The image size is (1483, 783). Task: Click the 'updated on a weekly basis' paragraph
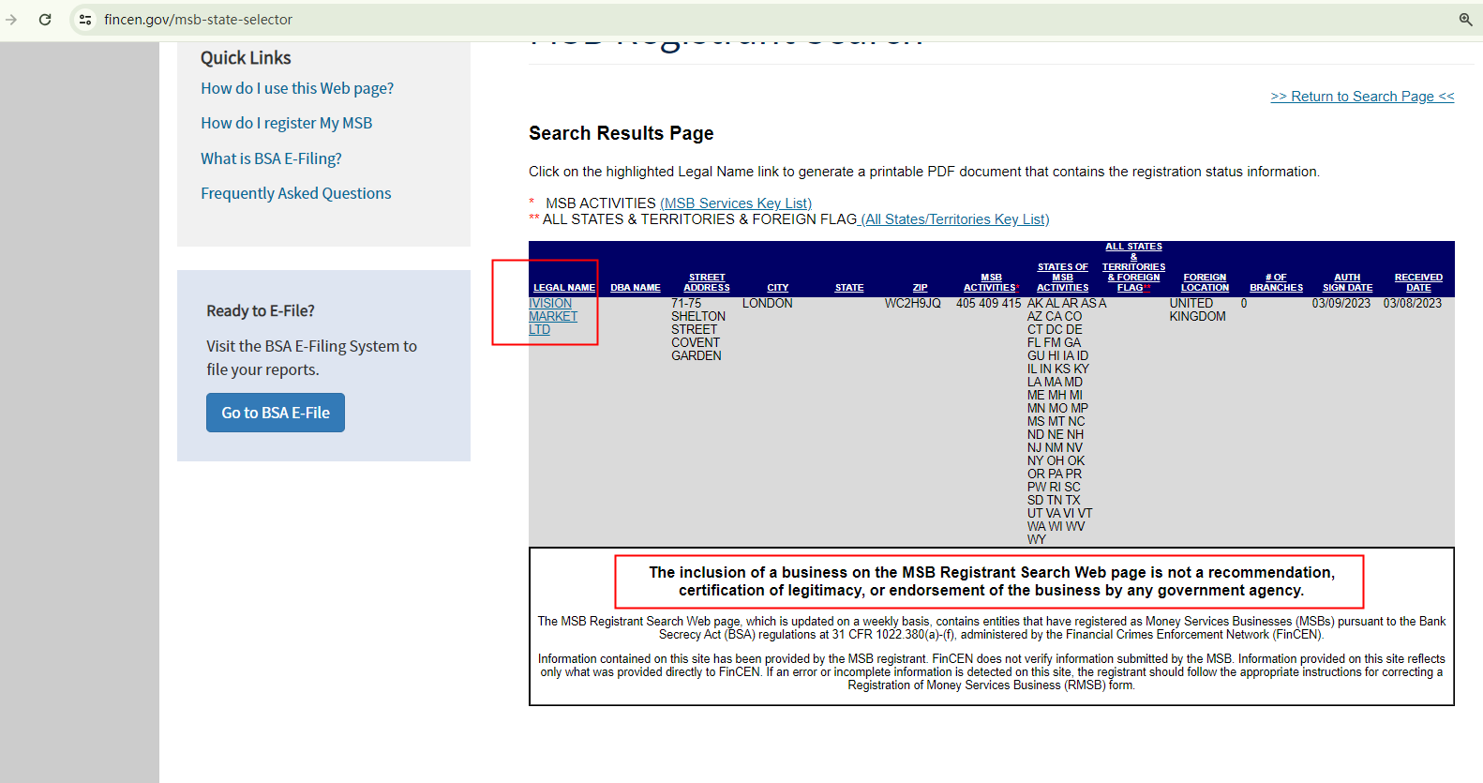pos(992,628)
